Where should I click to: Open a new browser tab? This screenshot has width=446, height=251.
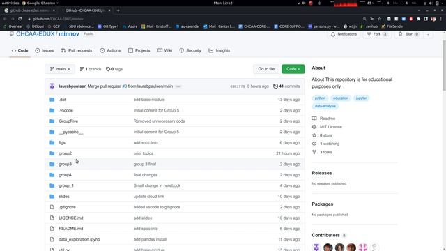pos(118,10)
